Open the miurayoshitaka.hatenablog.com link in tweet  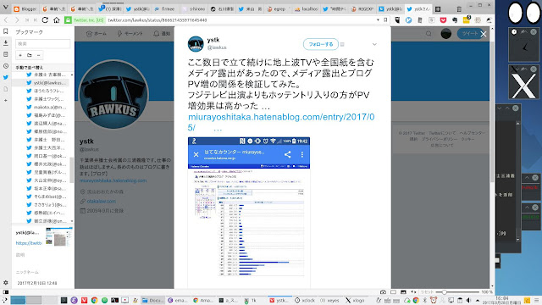pyautogui.click(x=281, y=122)
